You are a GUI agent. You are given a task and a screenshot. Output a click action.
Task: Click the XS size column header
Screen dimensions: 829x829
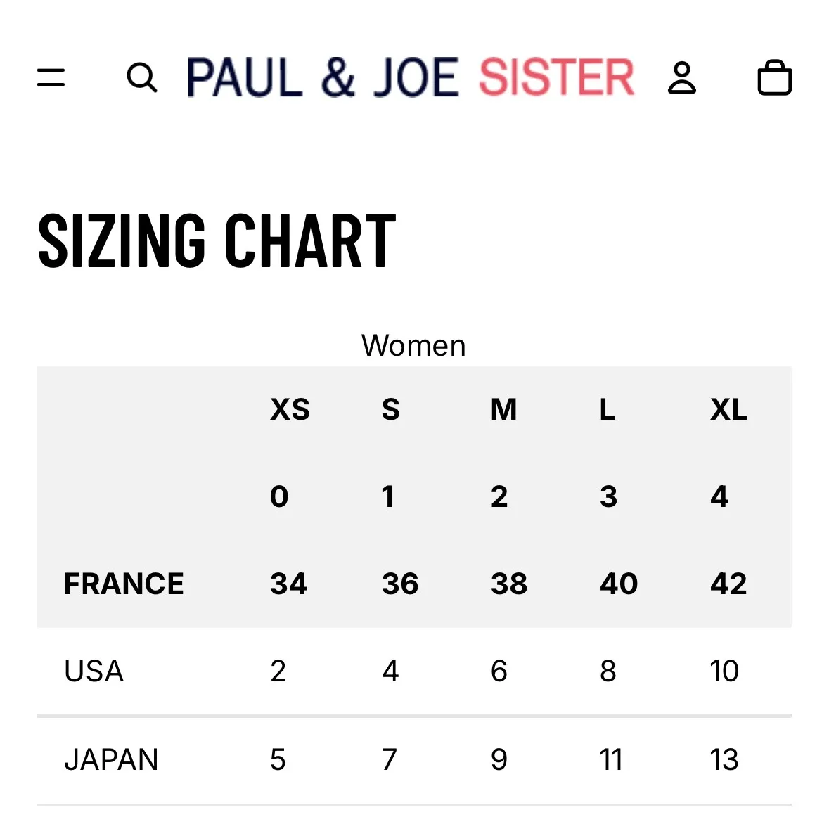[x=290, y=409]
